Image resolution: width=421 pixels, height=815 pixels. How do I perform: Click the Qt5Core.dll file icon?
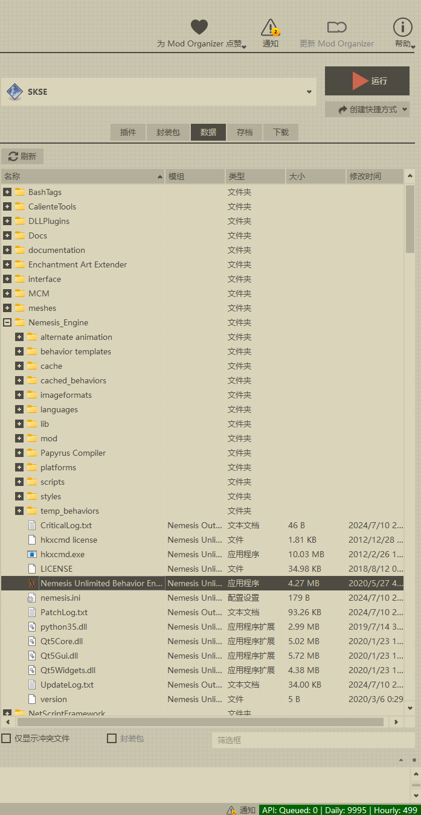32,641
